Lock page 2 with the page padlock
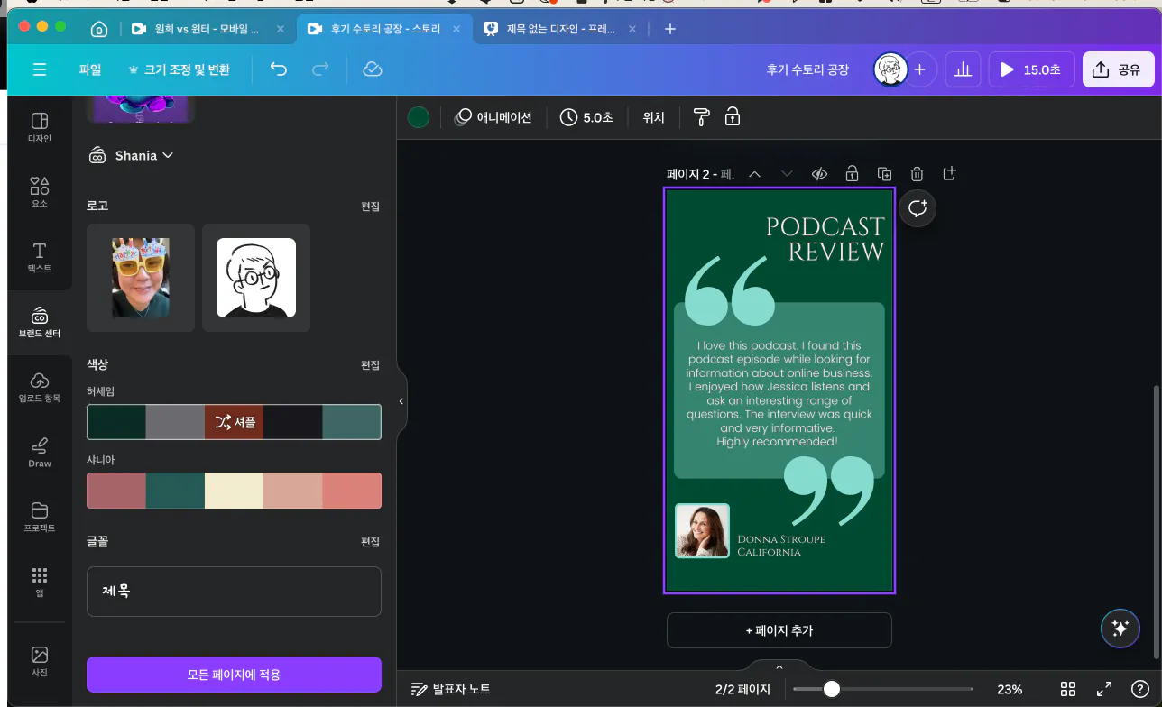 point(852,174)
